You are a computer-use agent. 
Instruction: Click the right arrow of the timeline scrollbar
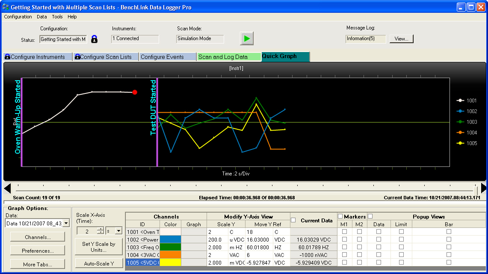pyautogui.click(x=483, y=188)
